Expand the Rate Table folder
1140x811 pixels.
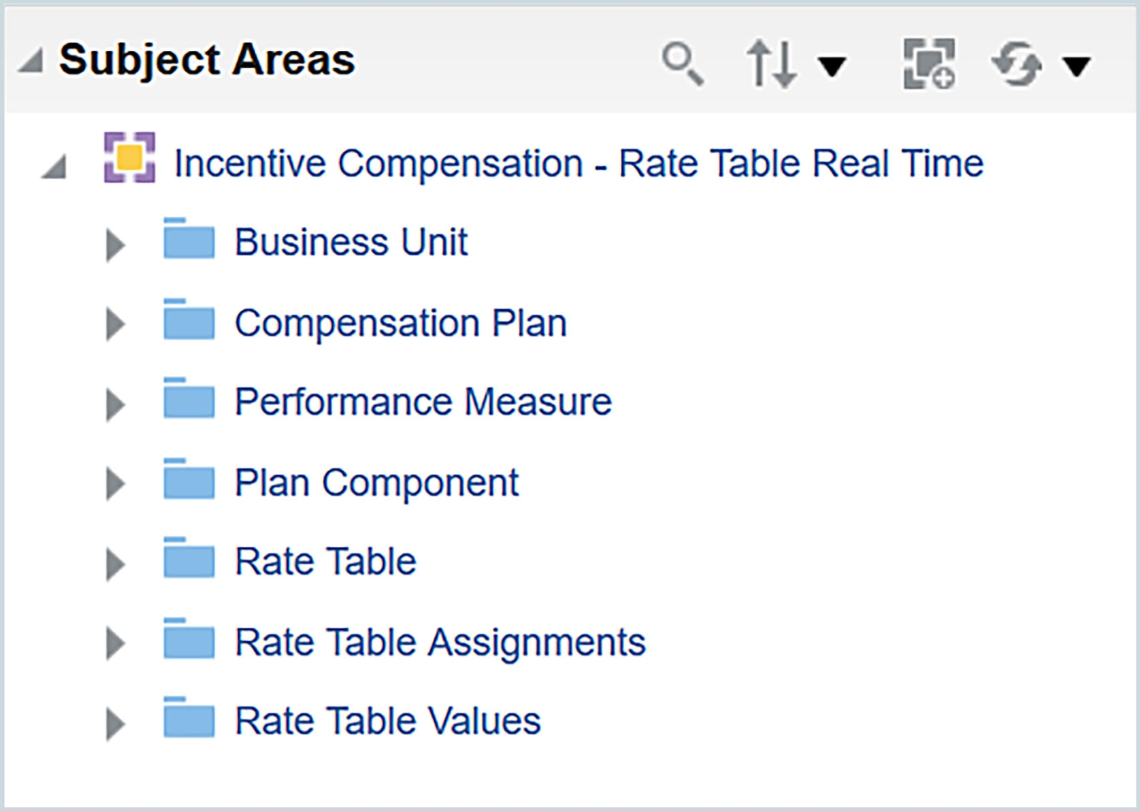pyautogui.click(x=115, y=564)
